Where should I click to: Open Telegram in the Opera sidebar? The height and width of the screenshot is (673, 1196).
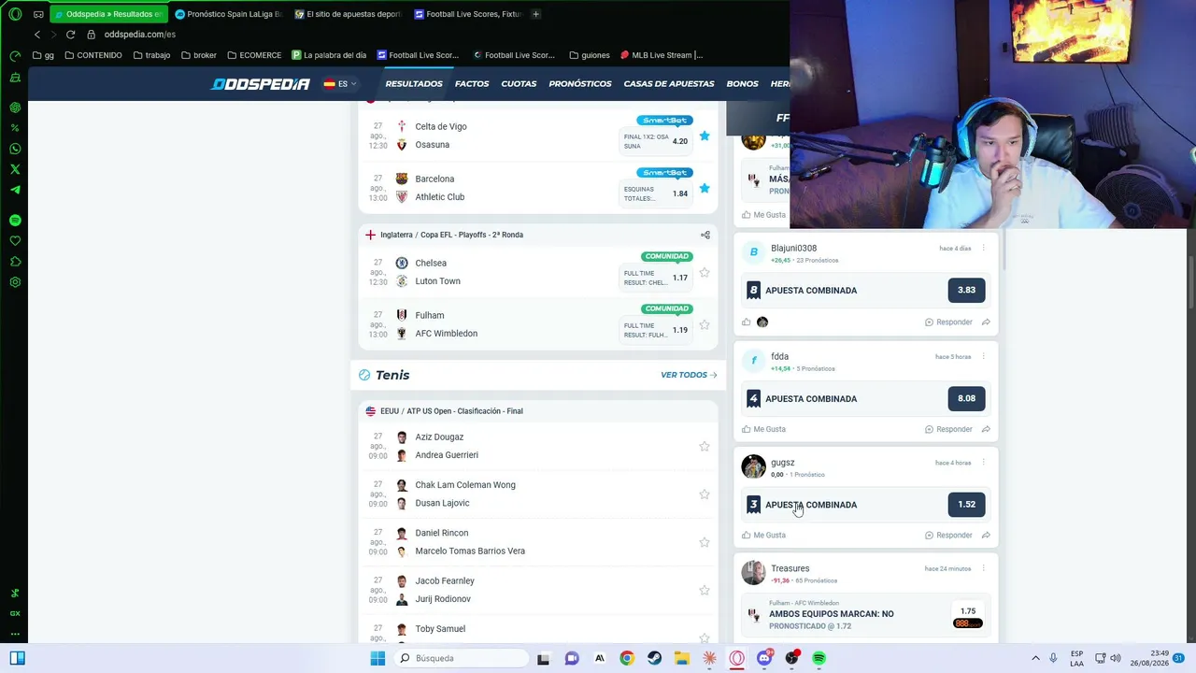[15, 190]
